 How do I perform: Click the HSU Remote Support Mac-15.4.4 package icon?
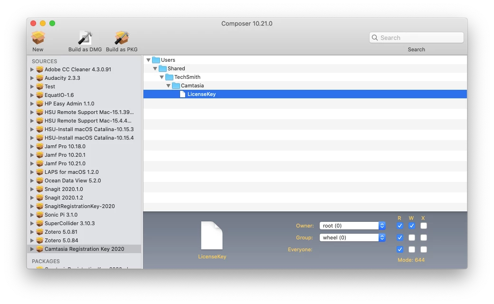click(39, 121)
